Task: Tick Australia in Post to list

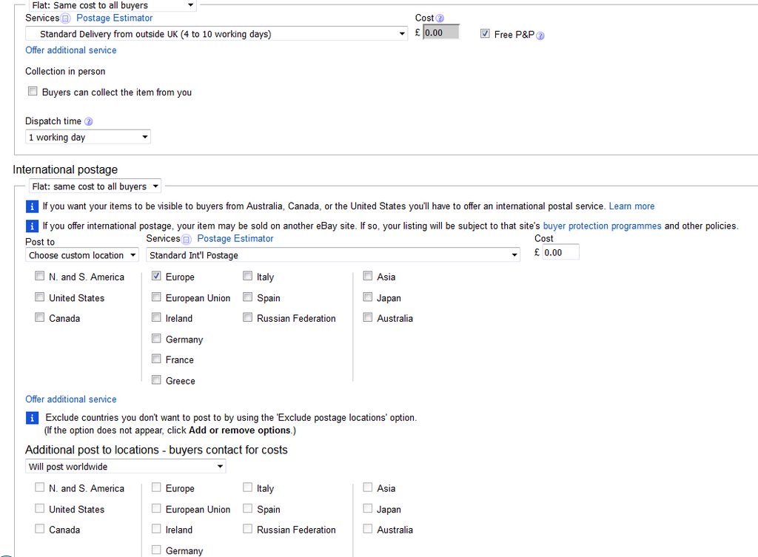Action: pyautogui.click(x=368, y=317)
